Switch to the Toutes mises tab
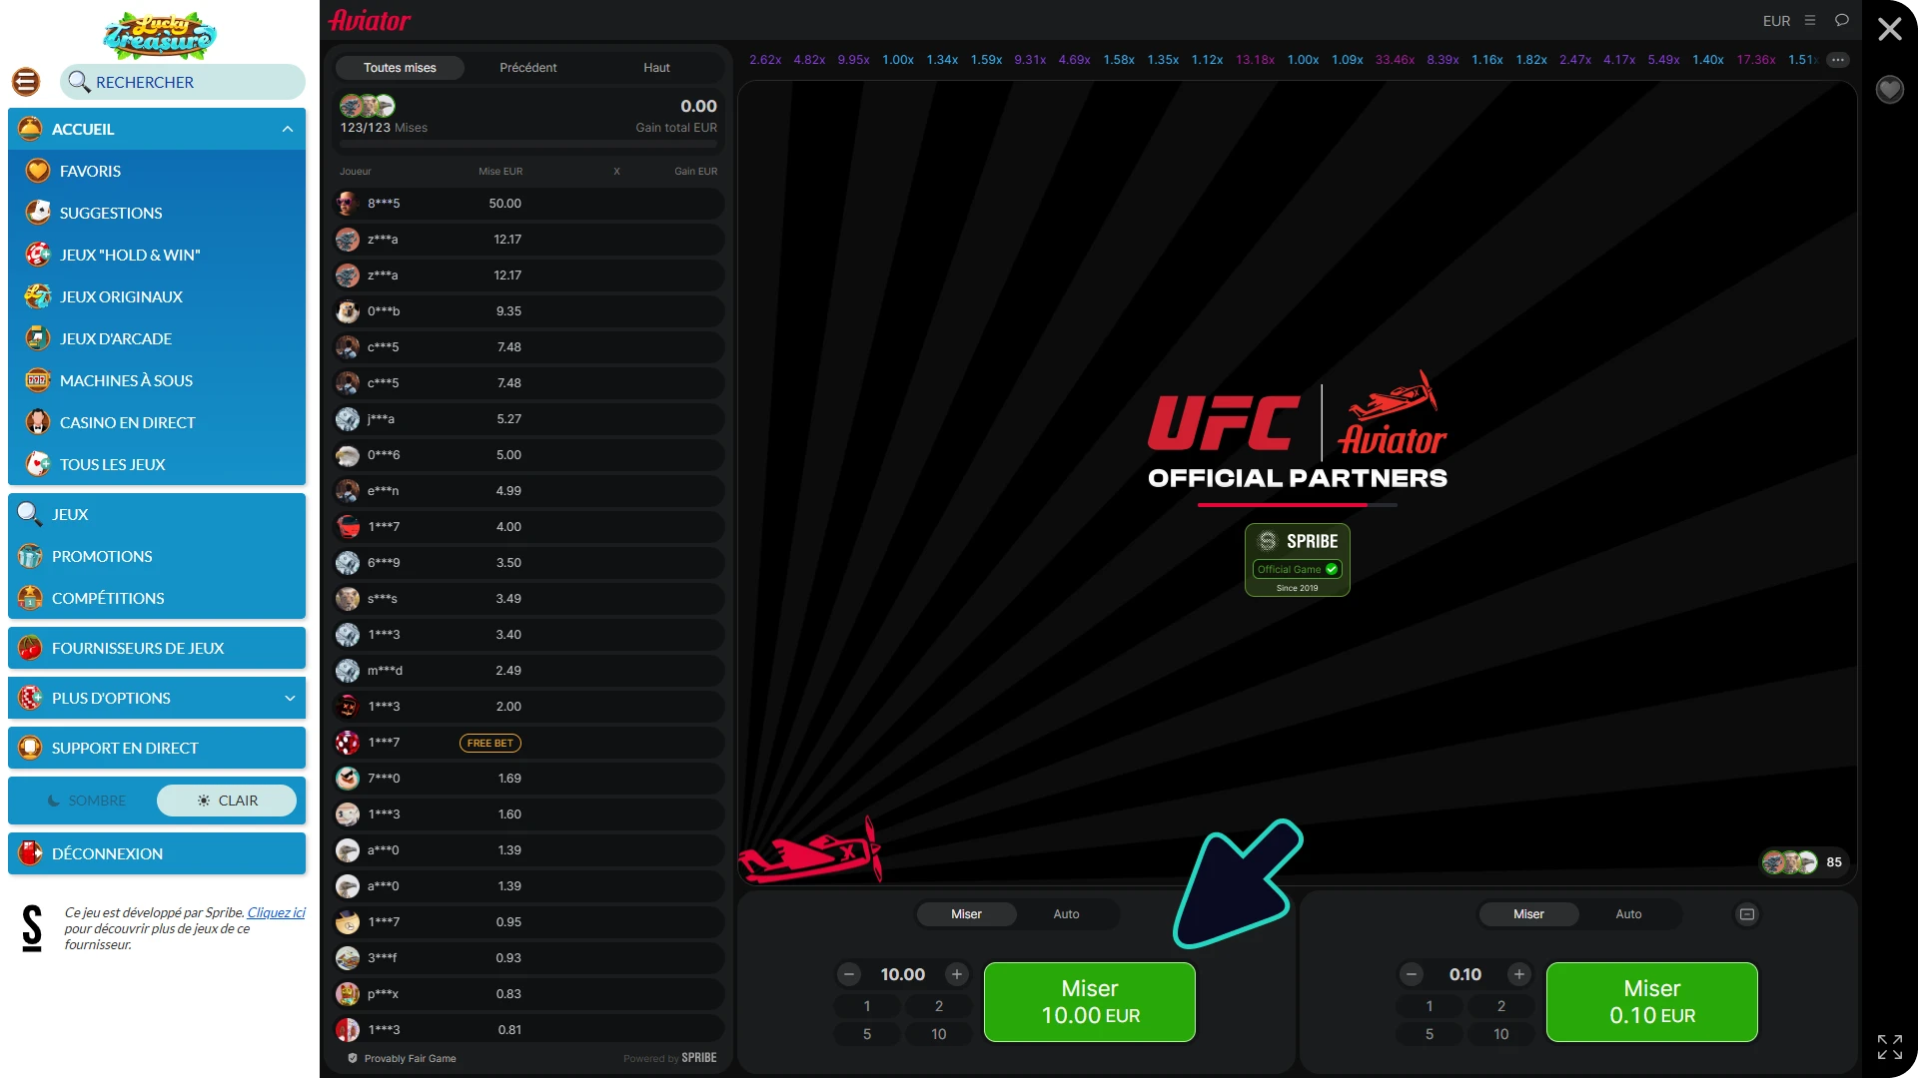1918x1078 pixels. [400, 68]
